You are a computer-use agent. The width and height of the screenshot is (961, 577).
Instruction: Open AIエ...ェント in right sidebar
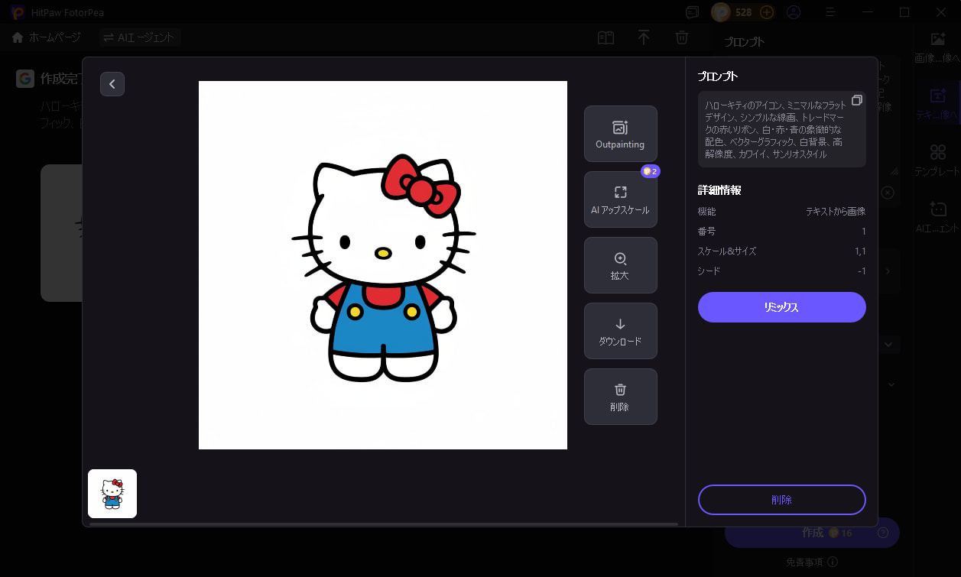tap(937, 217)
